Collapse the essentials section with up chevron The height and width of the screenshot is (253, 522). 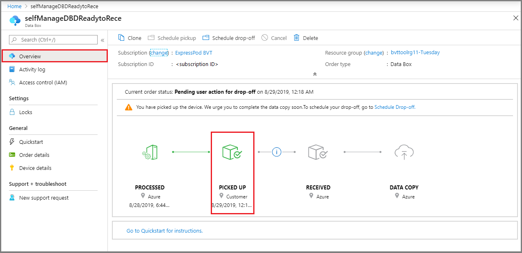pos(315,74)
